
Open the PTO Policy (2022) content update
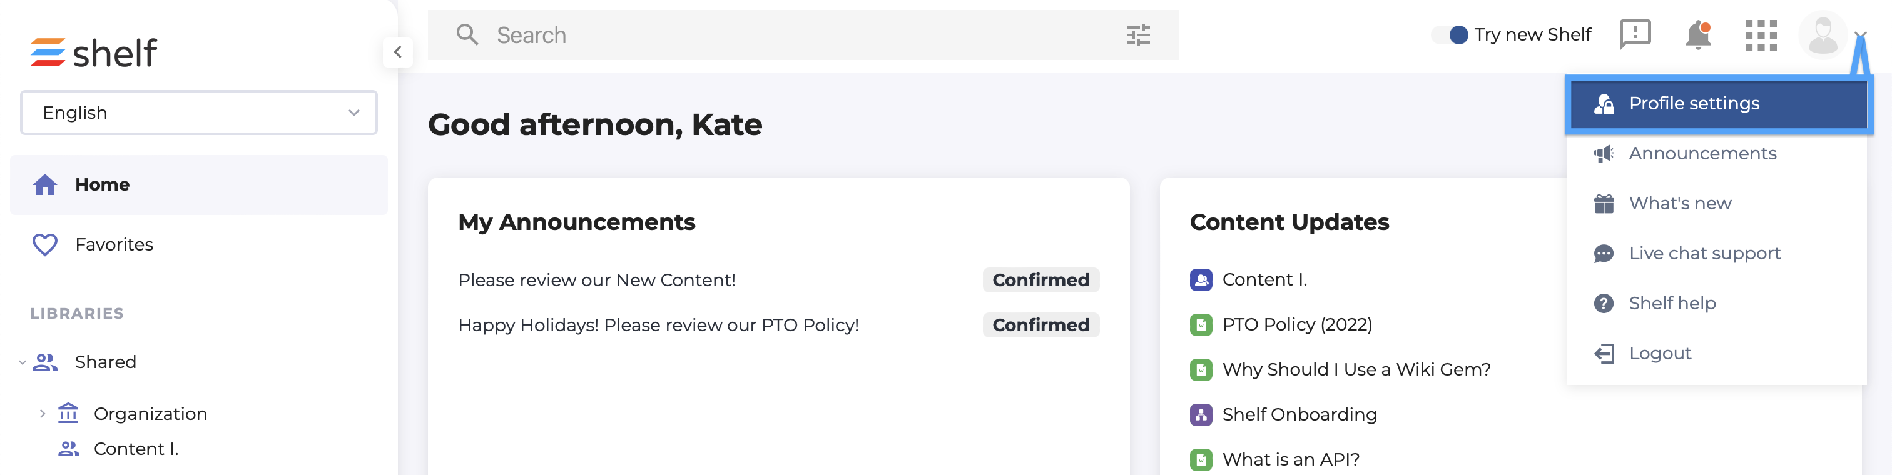(x=1296, y=324)
